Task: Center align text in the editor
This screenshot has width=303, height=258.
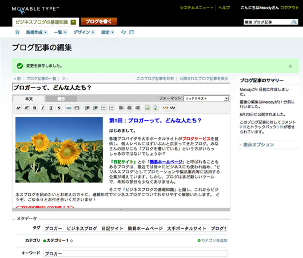Action: pos(129,108)
